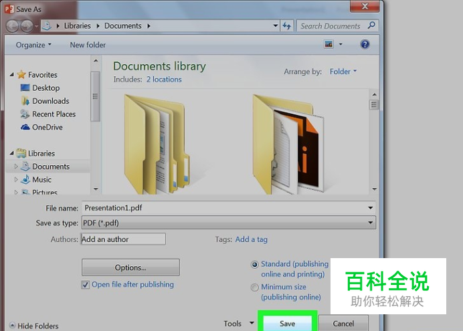
Task: Select Desktop in Favorites
Action: pos(45,88)
